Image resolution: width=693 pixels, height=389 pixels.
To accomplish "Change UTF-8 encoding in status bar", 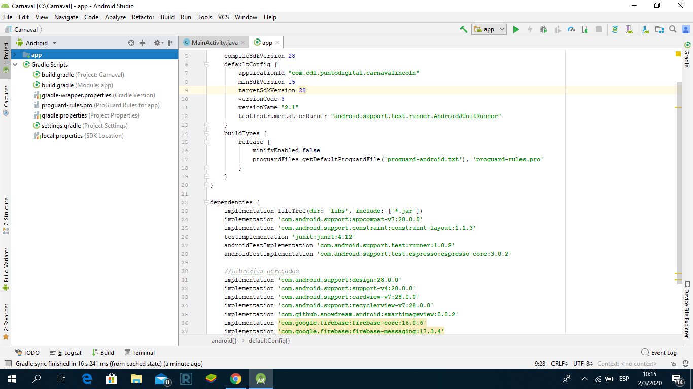I will (583, 364).
